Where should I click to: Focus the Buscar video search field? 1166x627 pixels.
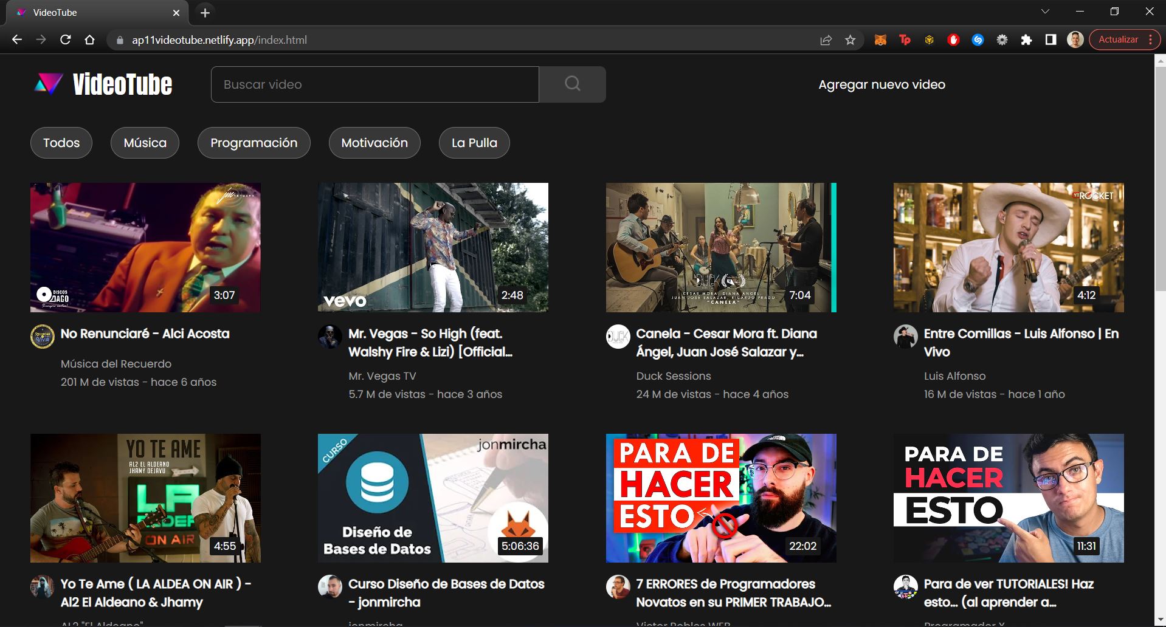pyautogui.click(x=375, y=84)
